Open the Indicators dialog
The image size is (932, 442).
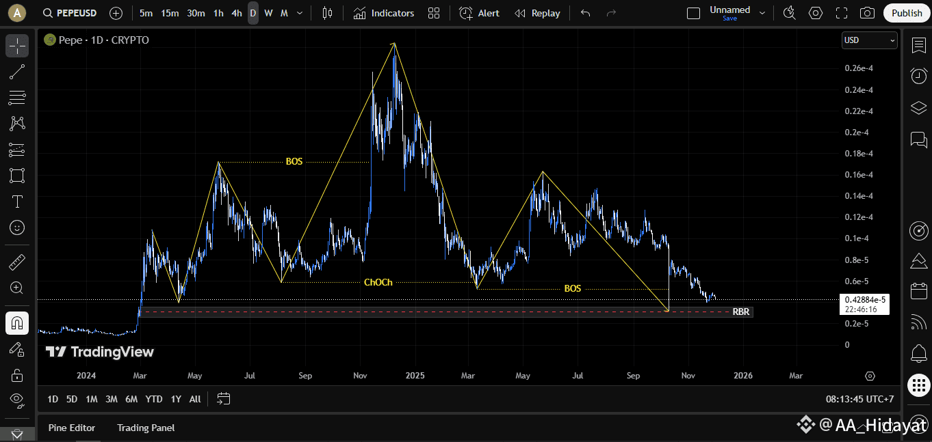[384, 13]
